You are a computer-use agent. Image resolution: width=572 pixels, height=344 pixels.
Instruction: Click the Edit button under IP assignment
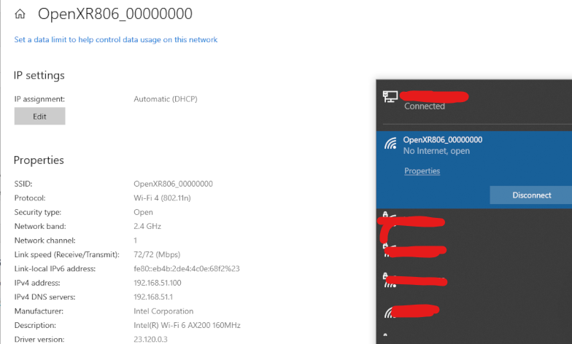[x=39, y=117]
